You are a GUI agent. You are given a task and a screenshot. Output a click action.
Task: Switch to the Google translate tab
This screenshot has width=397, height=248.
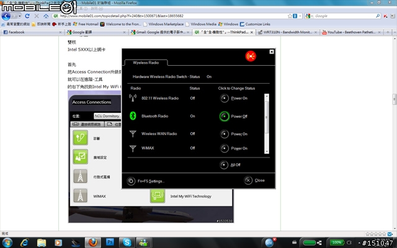[x=96, y=32]
